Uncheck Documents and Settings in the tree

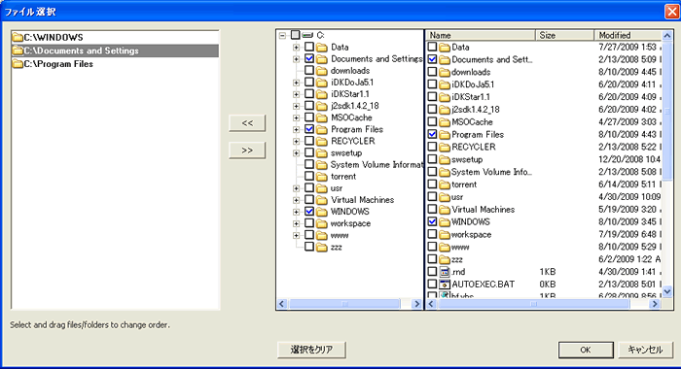coord(309,58)
